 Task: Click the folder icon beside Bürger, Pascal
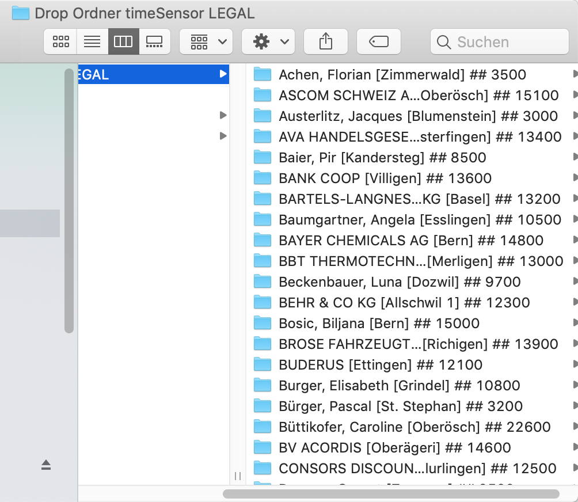coord(263,406)
